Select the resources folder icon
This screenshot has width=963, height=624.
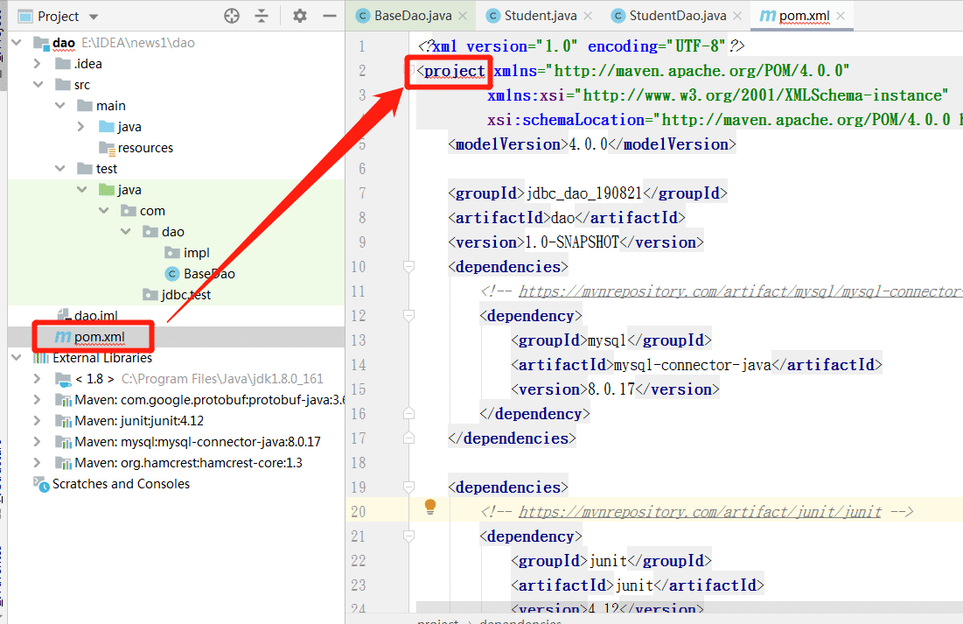pyautogui.click(x=107, y=148)
